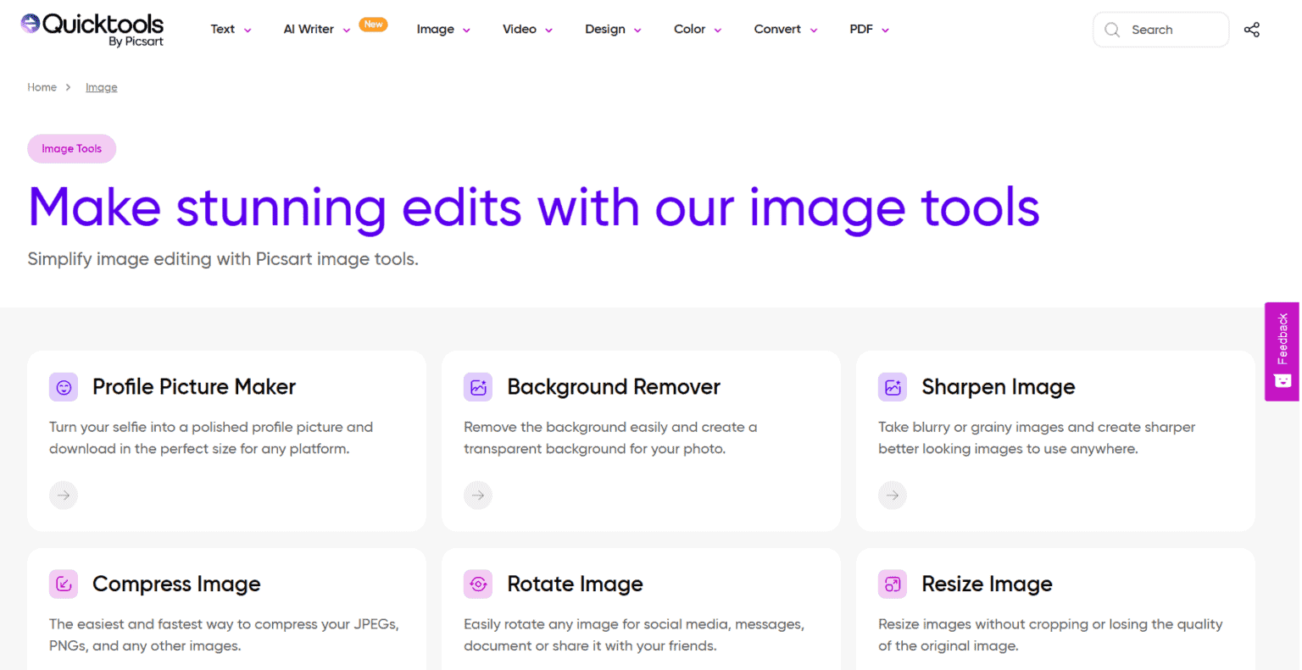The height and width of the screenshot is (670, 1302).
Task: Click the Quicktools by Picsart logo
Action: [x=92, y=30]
